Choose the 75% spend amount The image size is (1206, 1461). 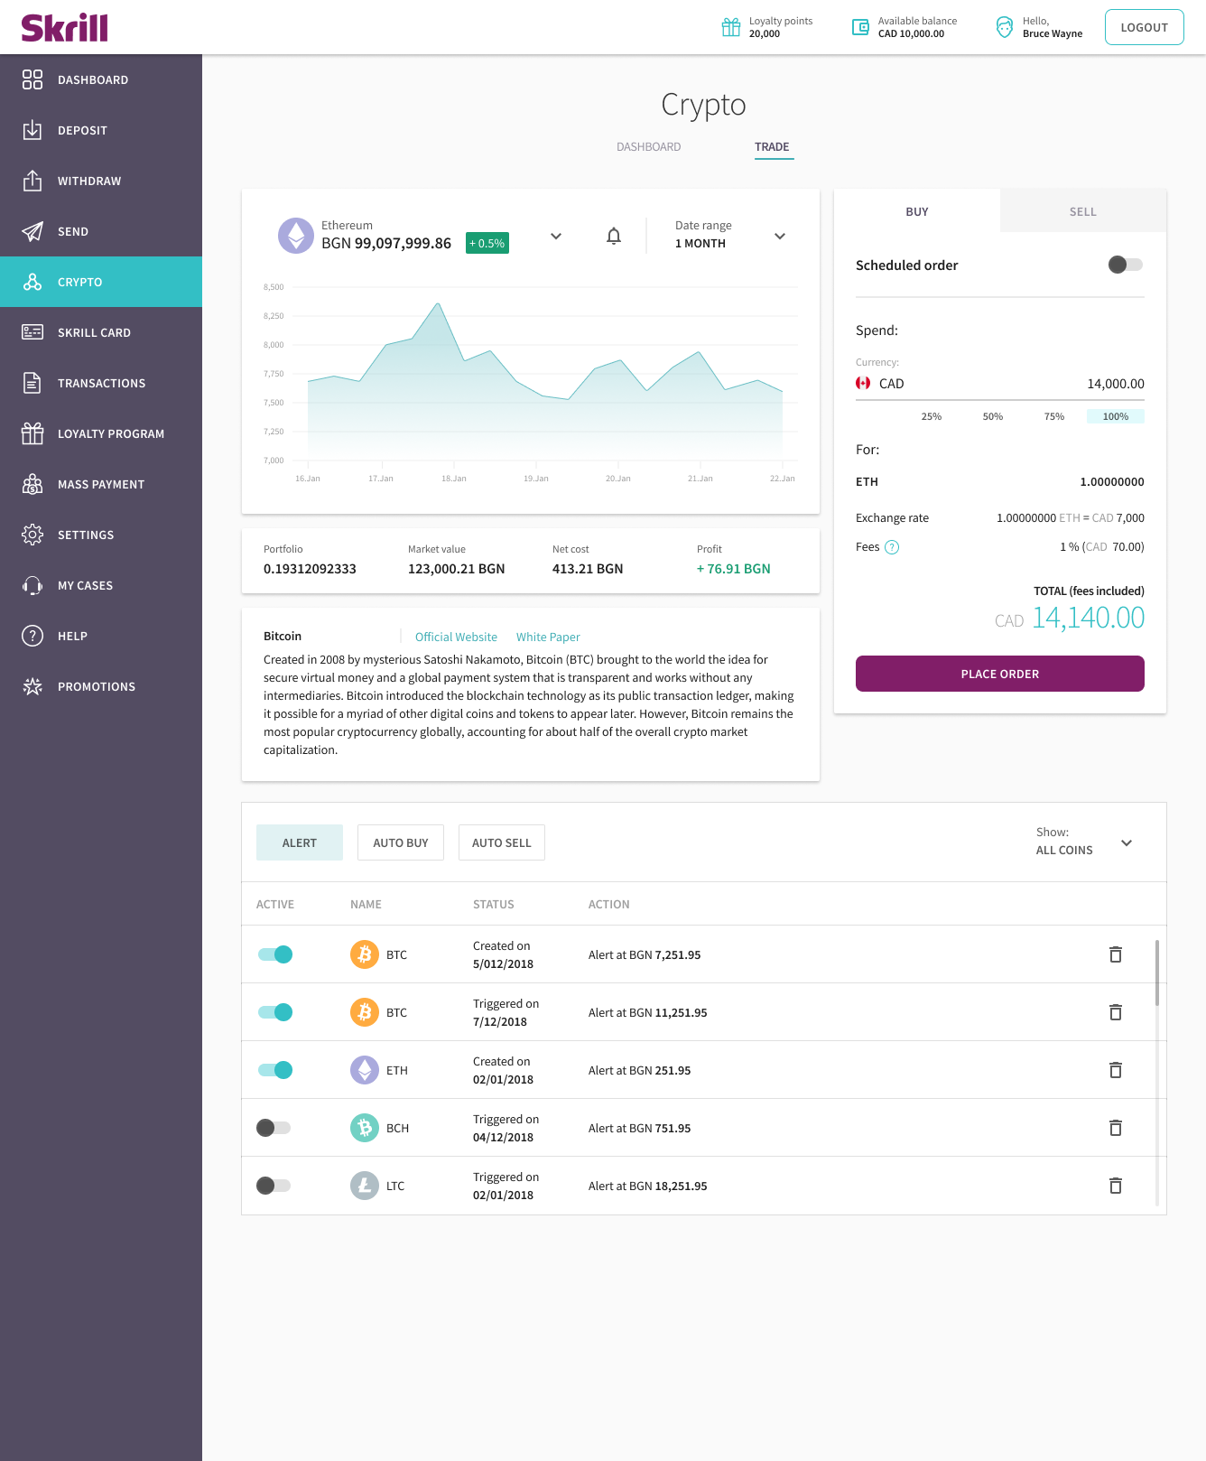click(x=1054, y=416)
